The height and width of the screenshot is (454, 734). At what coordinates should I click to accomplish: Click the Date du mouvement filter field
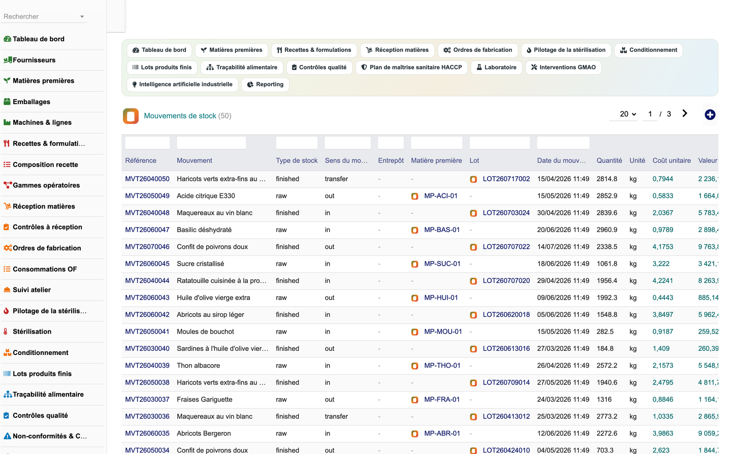coord(563,143)
